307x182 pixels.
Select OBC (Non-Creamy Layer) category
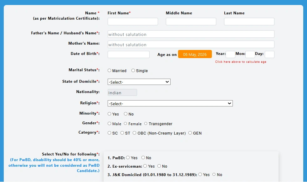134,133
